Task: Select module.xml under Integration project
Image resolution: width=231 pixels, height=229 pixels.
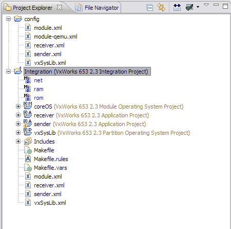Action: pos(48,177)
